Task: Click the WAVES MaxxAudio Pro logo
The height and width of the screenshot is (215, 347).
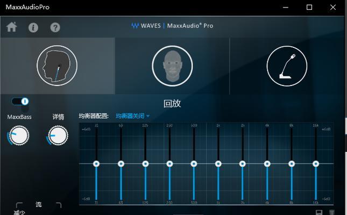Action: [172, 26]
